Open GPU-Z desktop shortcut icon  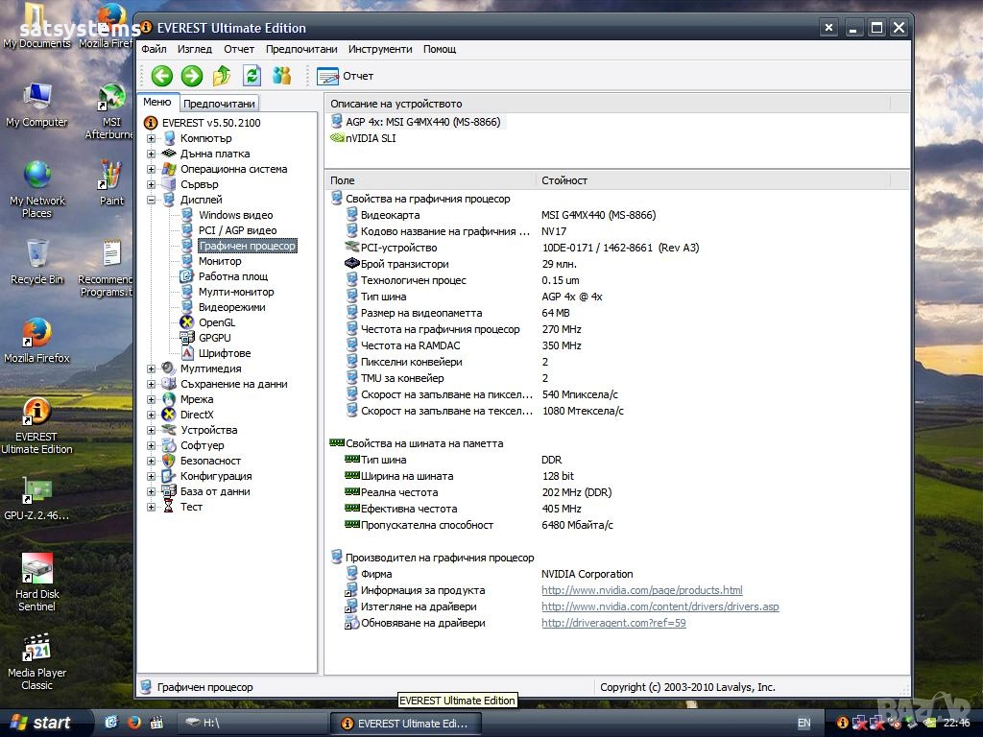36,491
